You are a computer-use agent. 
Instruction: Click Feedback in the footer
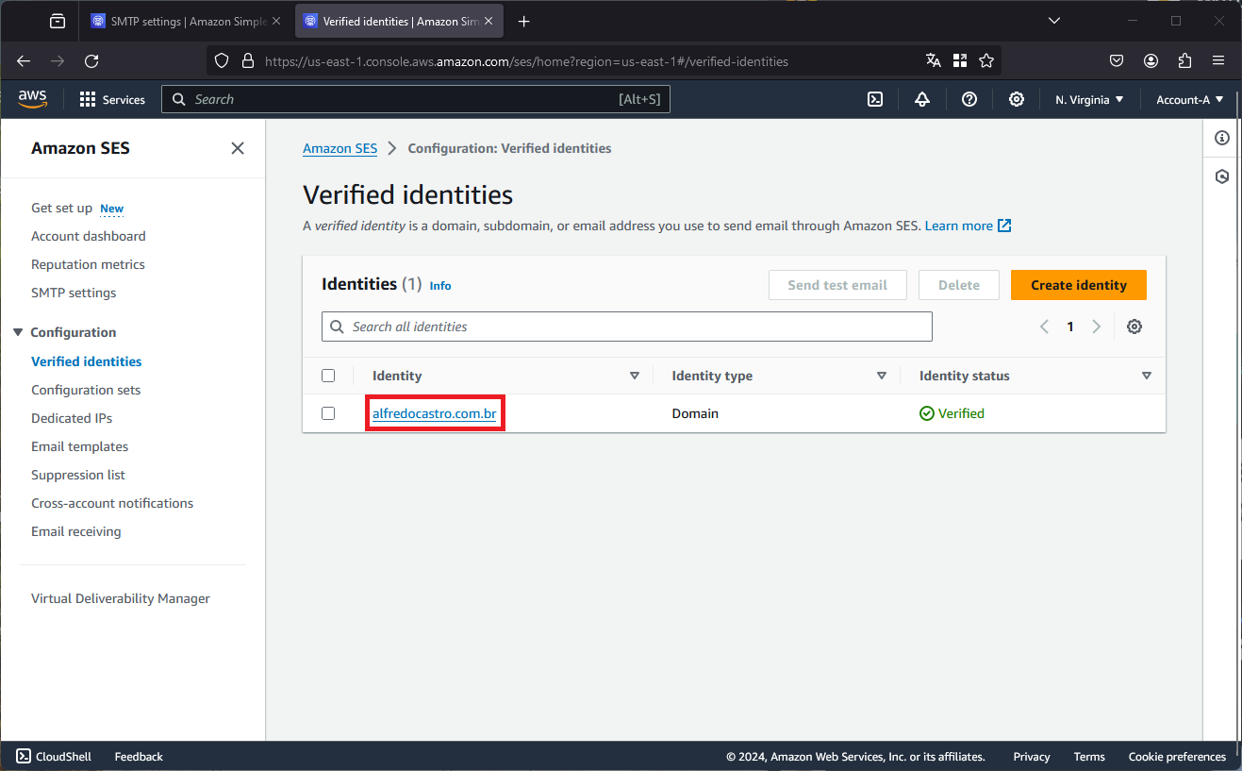click(x=139, y=756)
